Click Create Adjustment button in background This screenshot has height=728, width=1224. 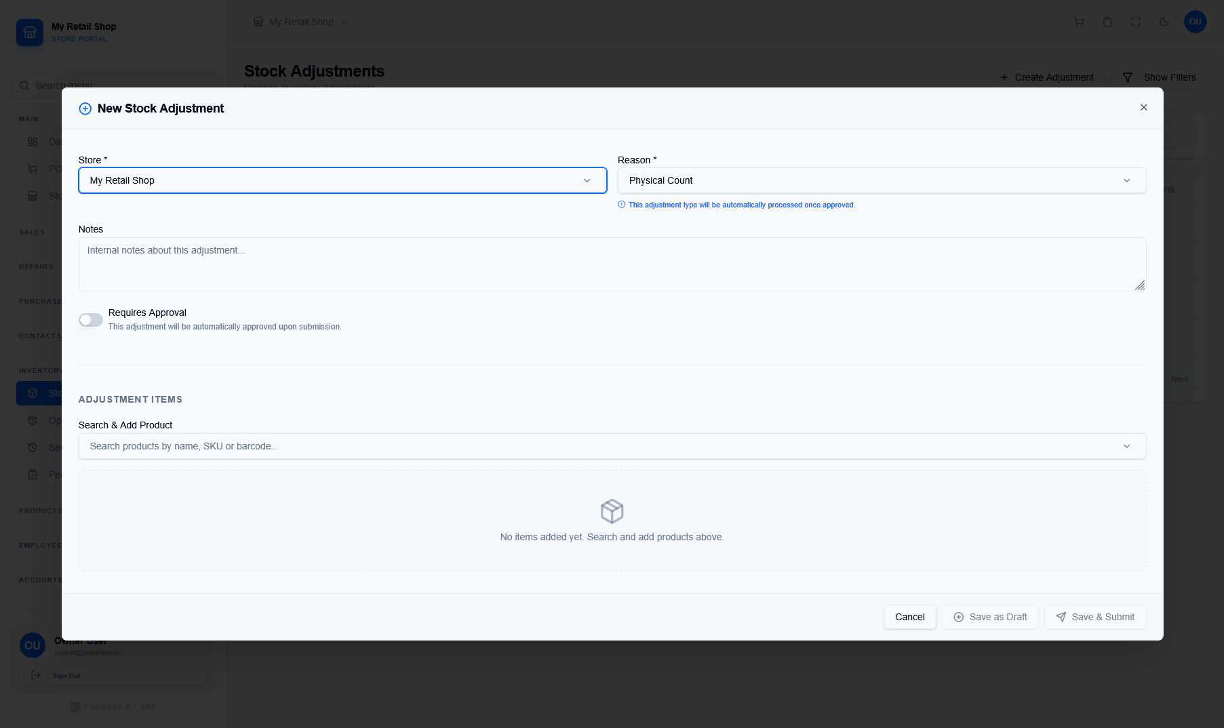point(1047,77)
